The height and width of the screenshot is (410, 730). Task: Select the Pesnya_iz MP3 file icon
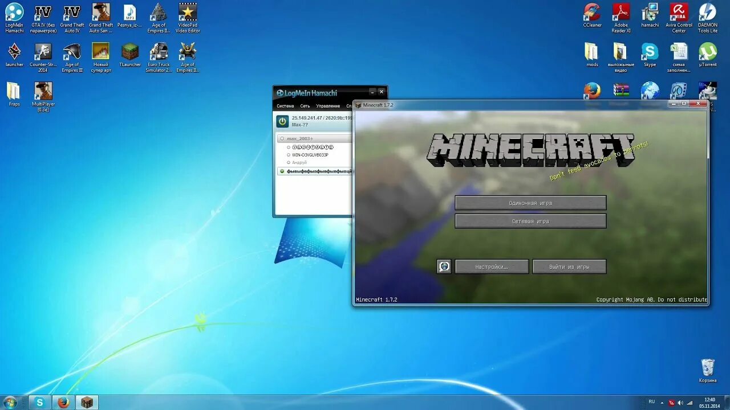(130, 16)
